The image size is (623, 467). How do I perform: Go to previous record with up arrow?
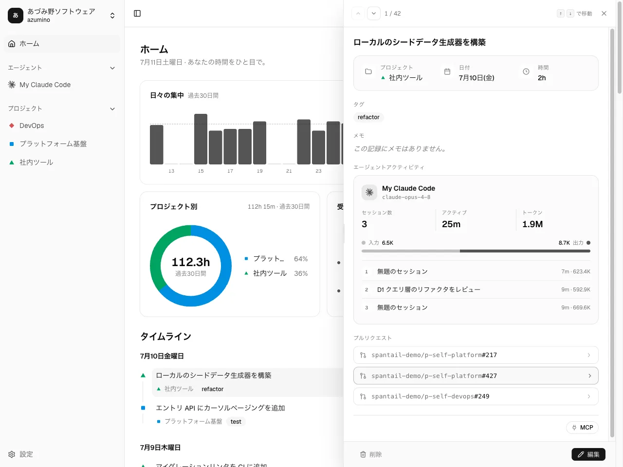coord(358,14)
